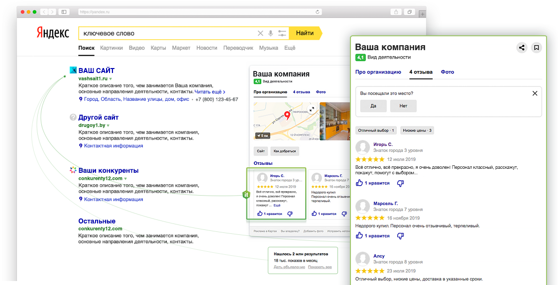Expand drugoy1.by dropdown arrow
The image size is (558, 285).
point(108,125)
